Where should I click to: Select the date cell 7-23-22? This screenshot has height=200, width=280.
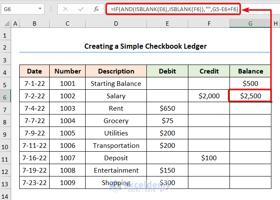tap(34, 182)
